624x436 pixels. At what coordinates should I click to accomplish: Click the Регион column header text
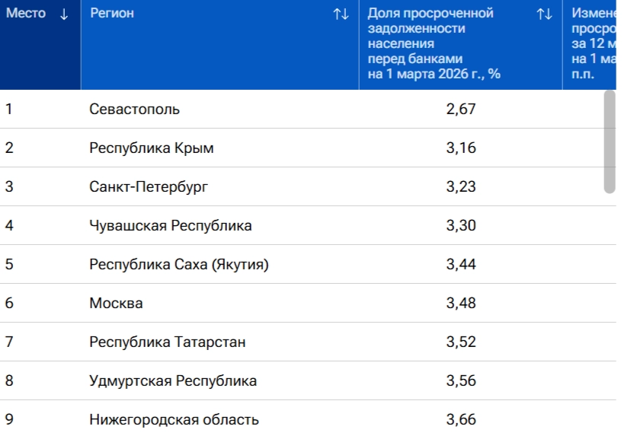[111, 14]
